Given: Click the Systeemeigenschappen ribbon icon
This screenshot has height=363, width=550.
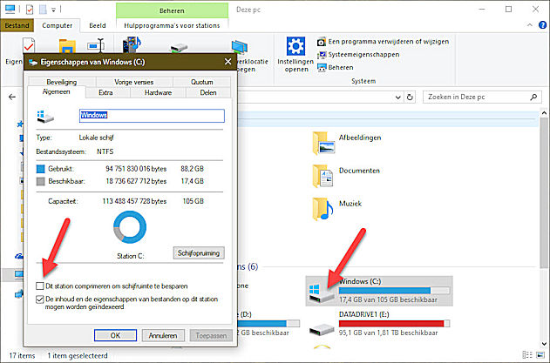Looking at the screenshot, I should pyautogui.click(x=322, y=53).
